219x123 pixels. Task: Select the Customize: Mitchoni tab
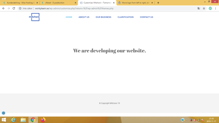pyautogui.click(x=97, y=3)
